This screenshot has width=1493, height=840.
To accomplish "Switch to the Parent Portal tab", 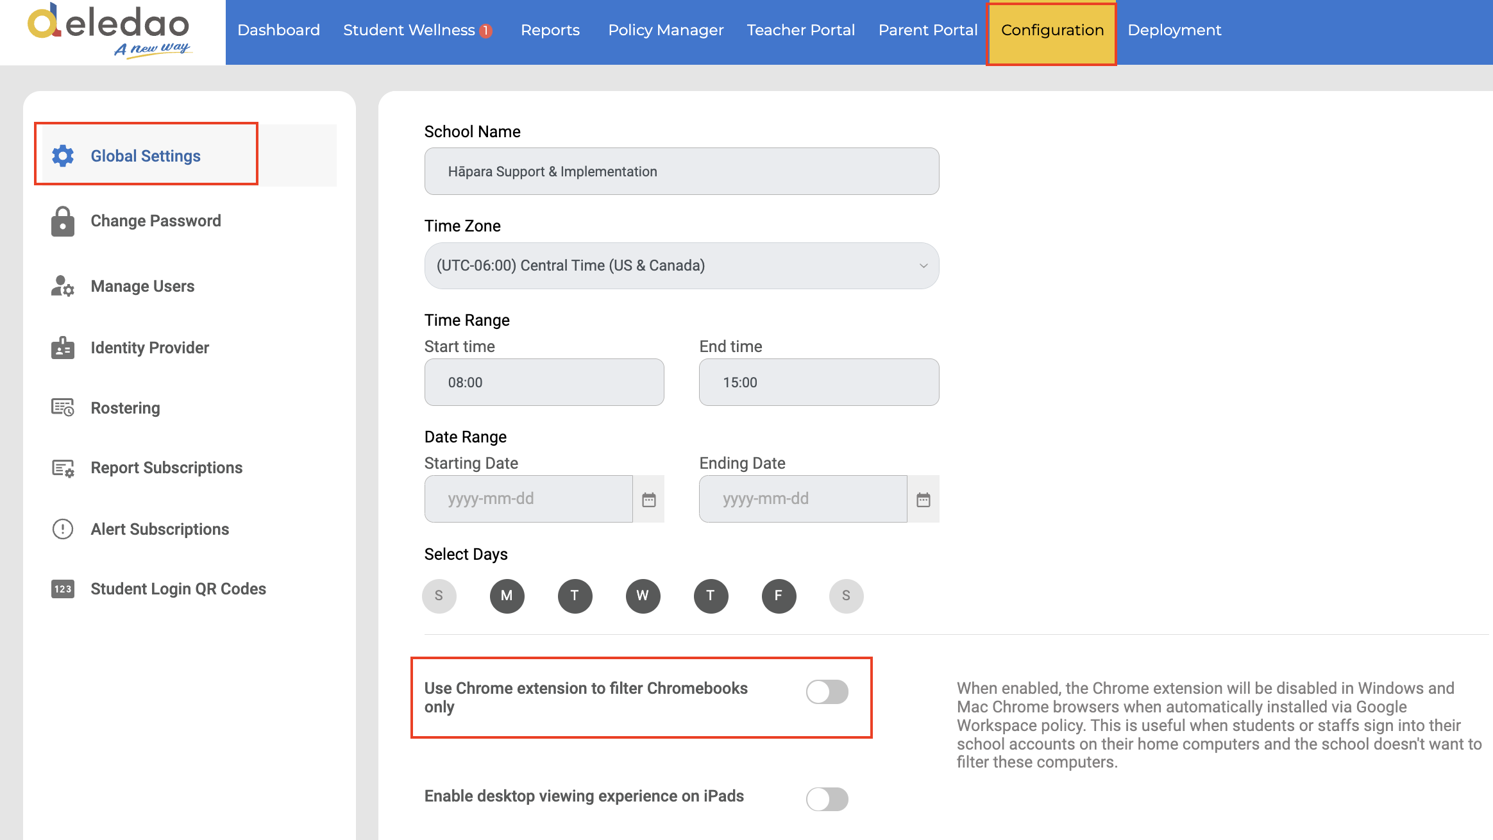I will 928,30.
